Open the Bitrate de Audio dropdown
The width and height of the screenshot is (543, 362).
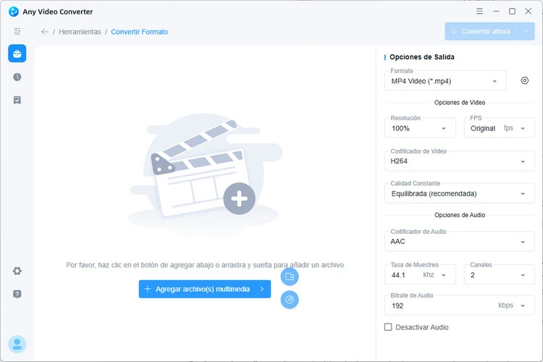pos(460,306)
